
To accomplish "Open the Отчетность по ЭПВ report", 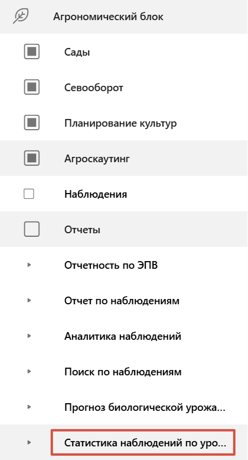I will click(x=111, y=265).
